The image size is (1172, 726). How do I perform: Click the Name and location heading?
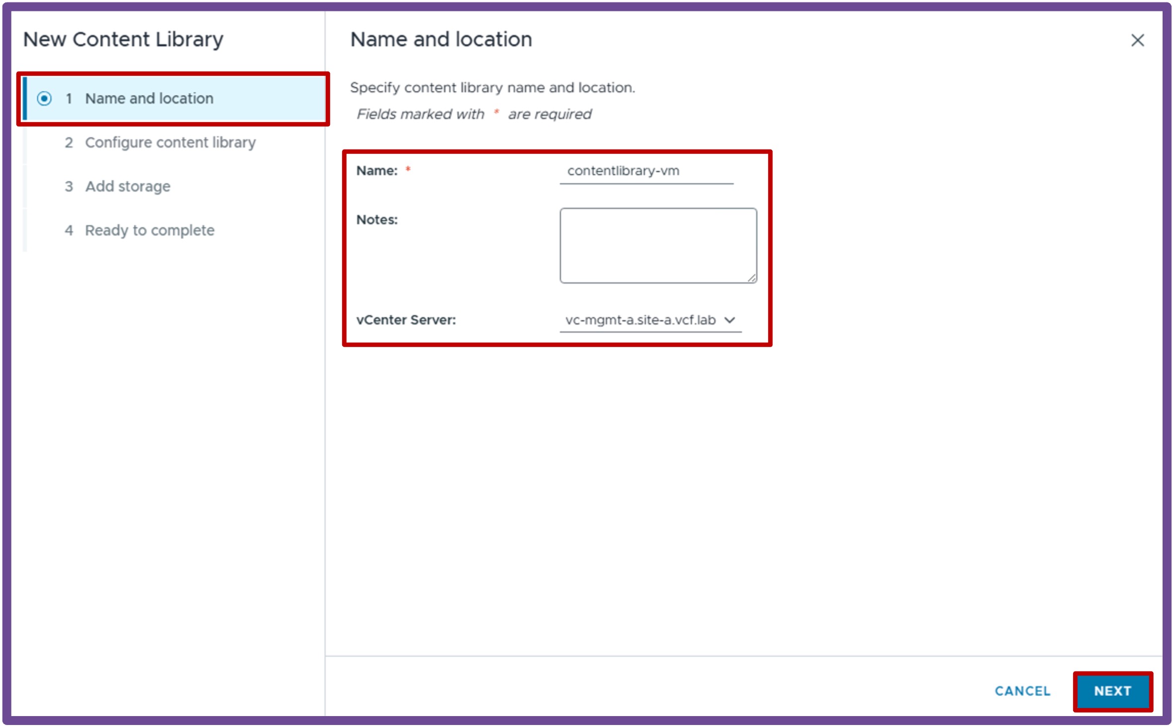[x=441, y=40]
